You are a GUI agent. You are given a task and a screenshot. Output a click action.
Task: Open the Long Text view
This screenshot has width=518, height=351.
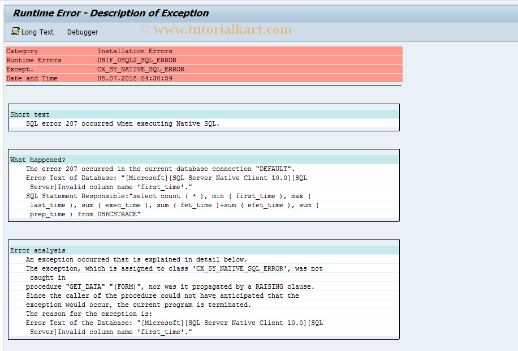(x=32, y=32)
